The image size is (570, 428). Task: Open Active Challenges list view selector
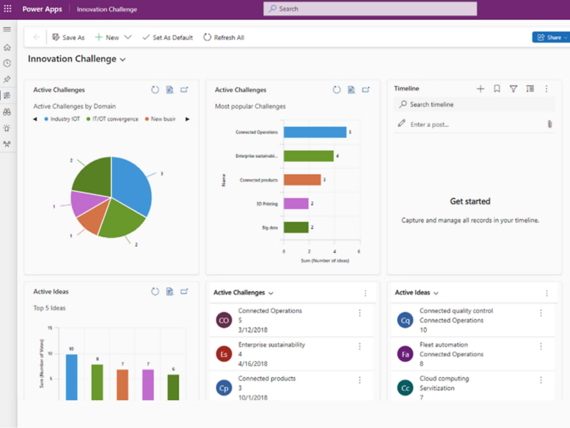[x=271, y=293]
